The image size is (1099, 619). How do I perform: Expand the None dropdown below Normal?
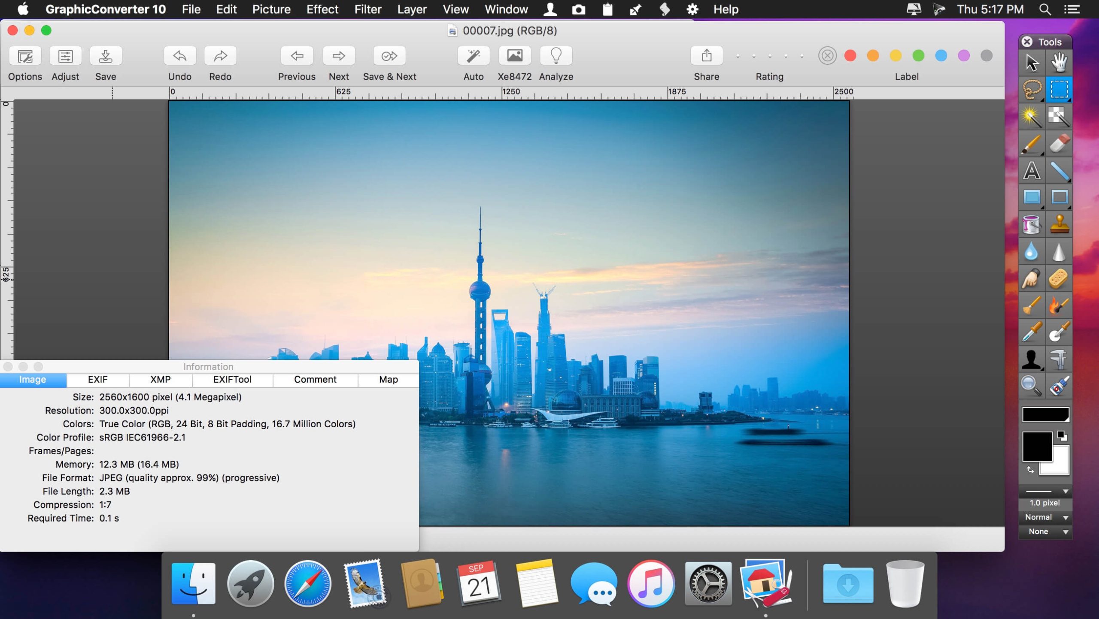(x=1045, y=531)
